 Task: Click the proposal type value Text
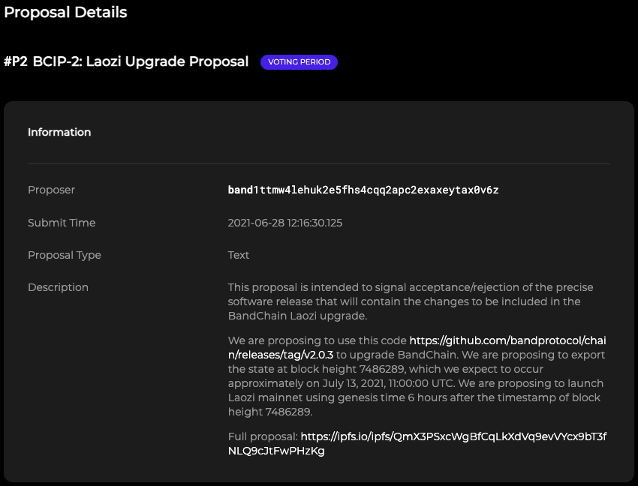point(239,255)
